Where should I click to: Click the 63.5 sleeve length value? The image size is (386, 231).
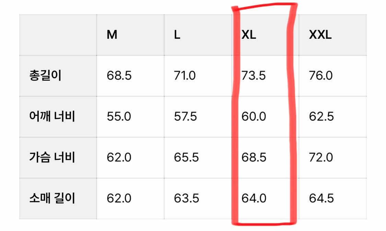(x=186, y=198)
